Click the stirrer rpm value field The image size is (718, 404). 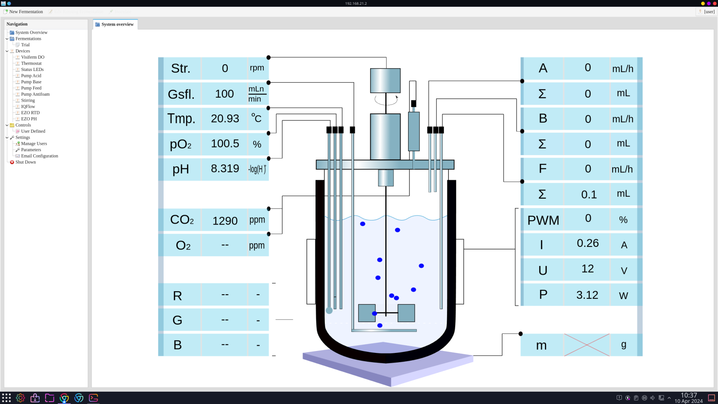click(225, 69)
